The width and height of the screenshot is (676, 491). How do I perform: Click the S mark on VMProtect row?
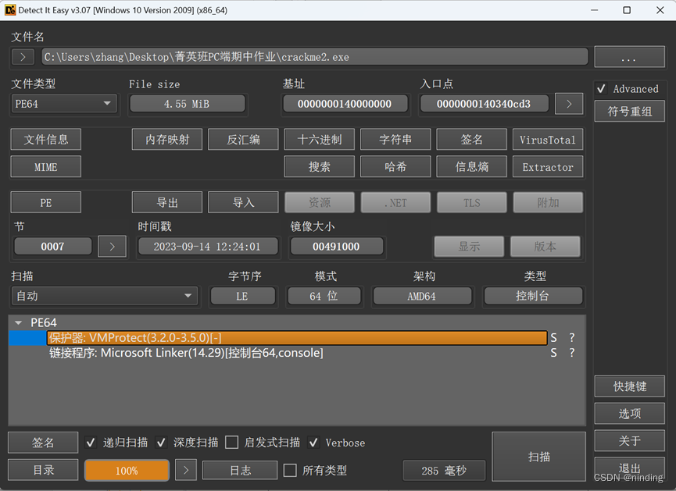coord(553,338)
